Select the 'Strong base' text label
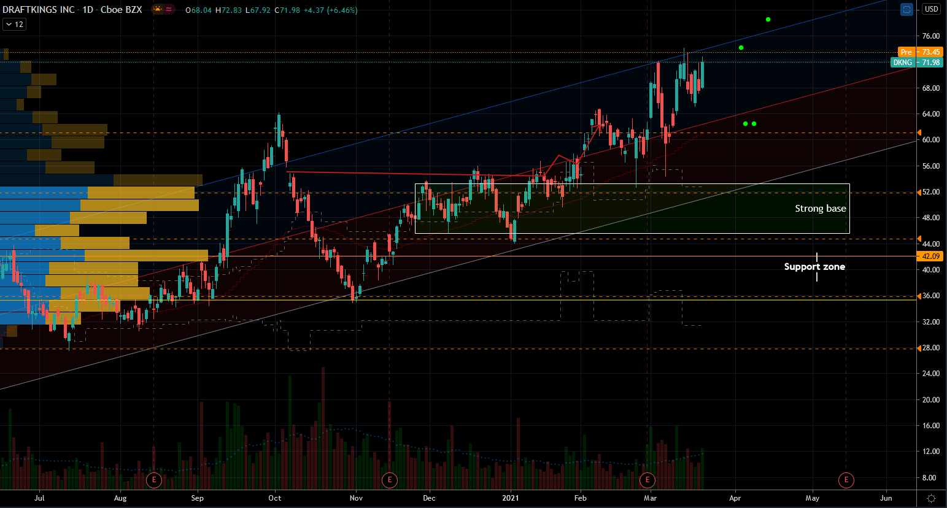The height and width of the screenshot is (508, 947). 821,209
